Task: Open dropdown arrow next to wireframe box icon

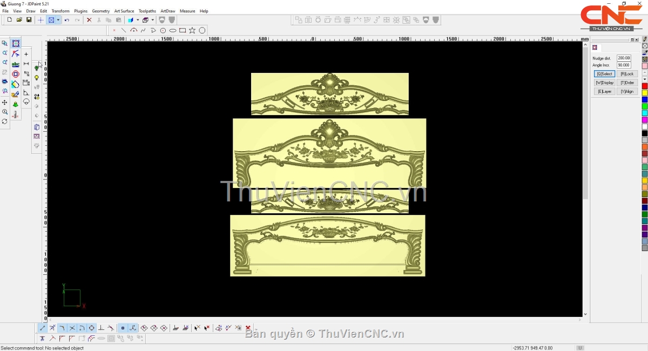Action: [x=153, y=20]
